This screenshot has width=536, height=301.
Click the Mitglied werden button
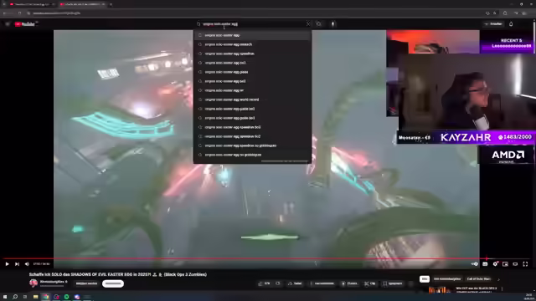86,283
